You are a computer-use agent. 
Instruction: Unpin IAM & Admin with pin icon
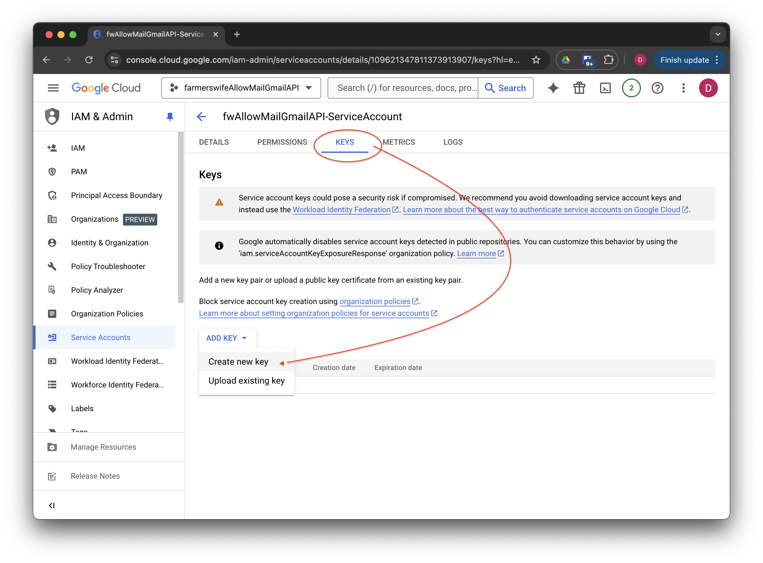point(170,117)
